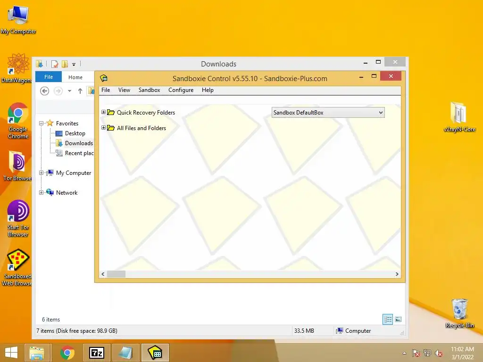The image size is (483, 362).
Task: Expand the All Files and Folders node
Action: coord(103,128)
